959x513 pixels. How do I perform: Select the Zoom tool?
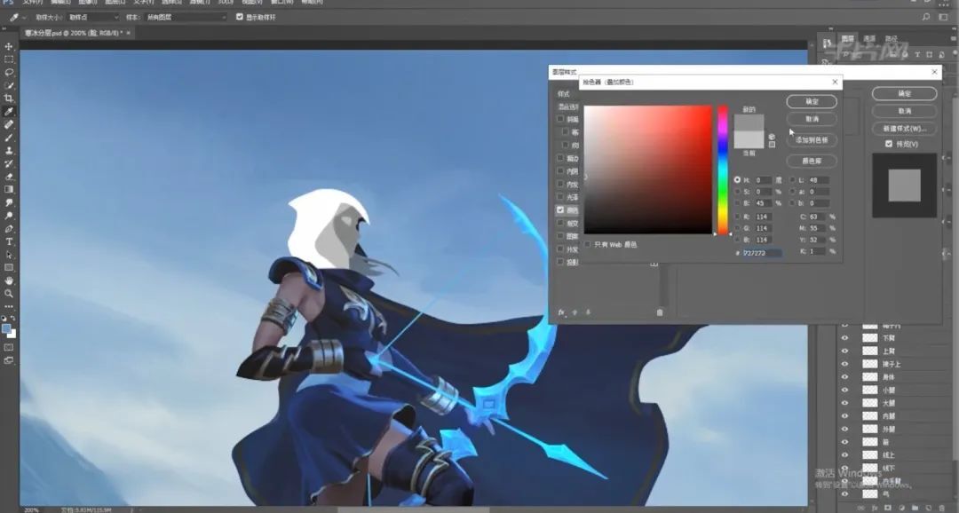point(9,293)
